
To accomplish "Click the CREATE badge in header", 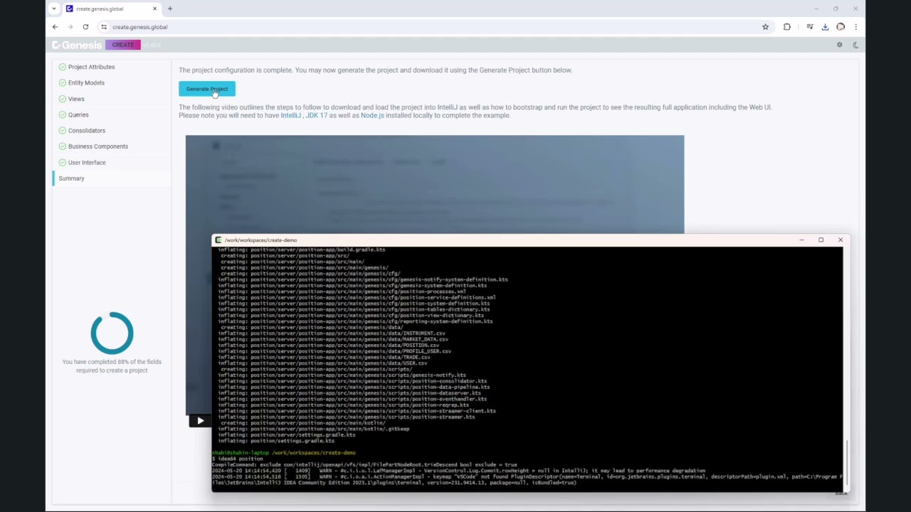I will [x=122, y=45].
